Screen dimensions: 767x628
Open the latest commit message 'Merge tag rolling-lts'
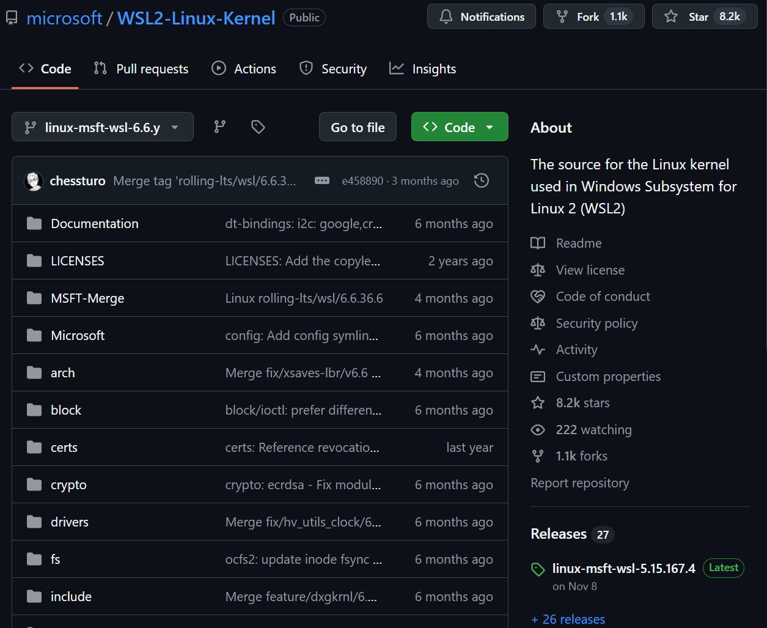205,181
